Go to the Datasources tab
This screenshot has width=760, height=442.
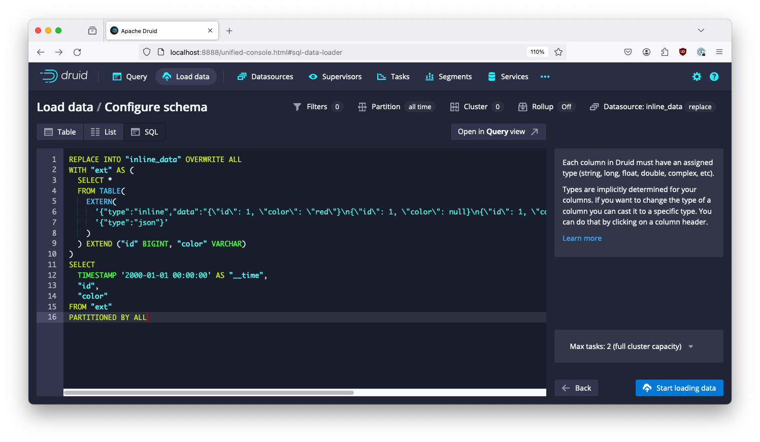(265, 77)
